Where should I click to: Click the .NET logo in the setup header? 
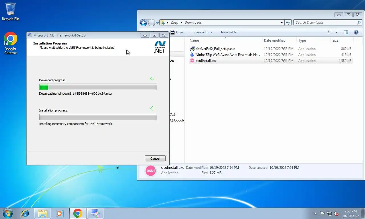point(160,47)
